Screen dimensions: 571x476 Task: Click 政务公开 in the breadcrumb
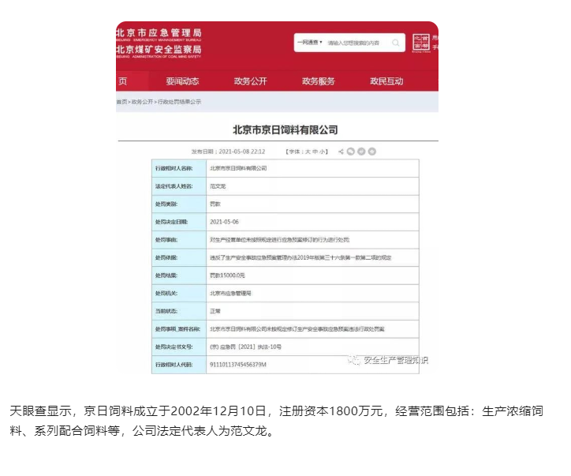pyautogui.click(x=143, y=102)
